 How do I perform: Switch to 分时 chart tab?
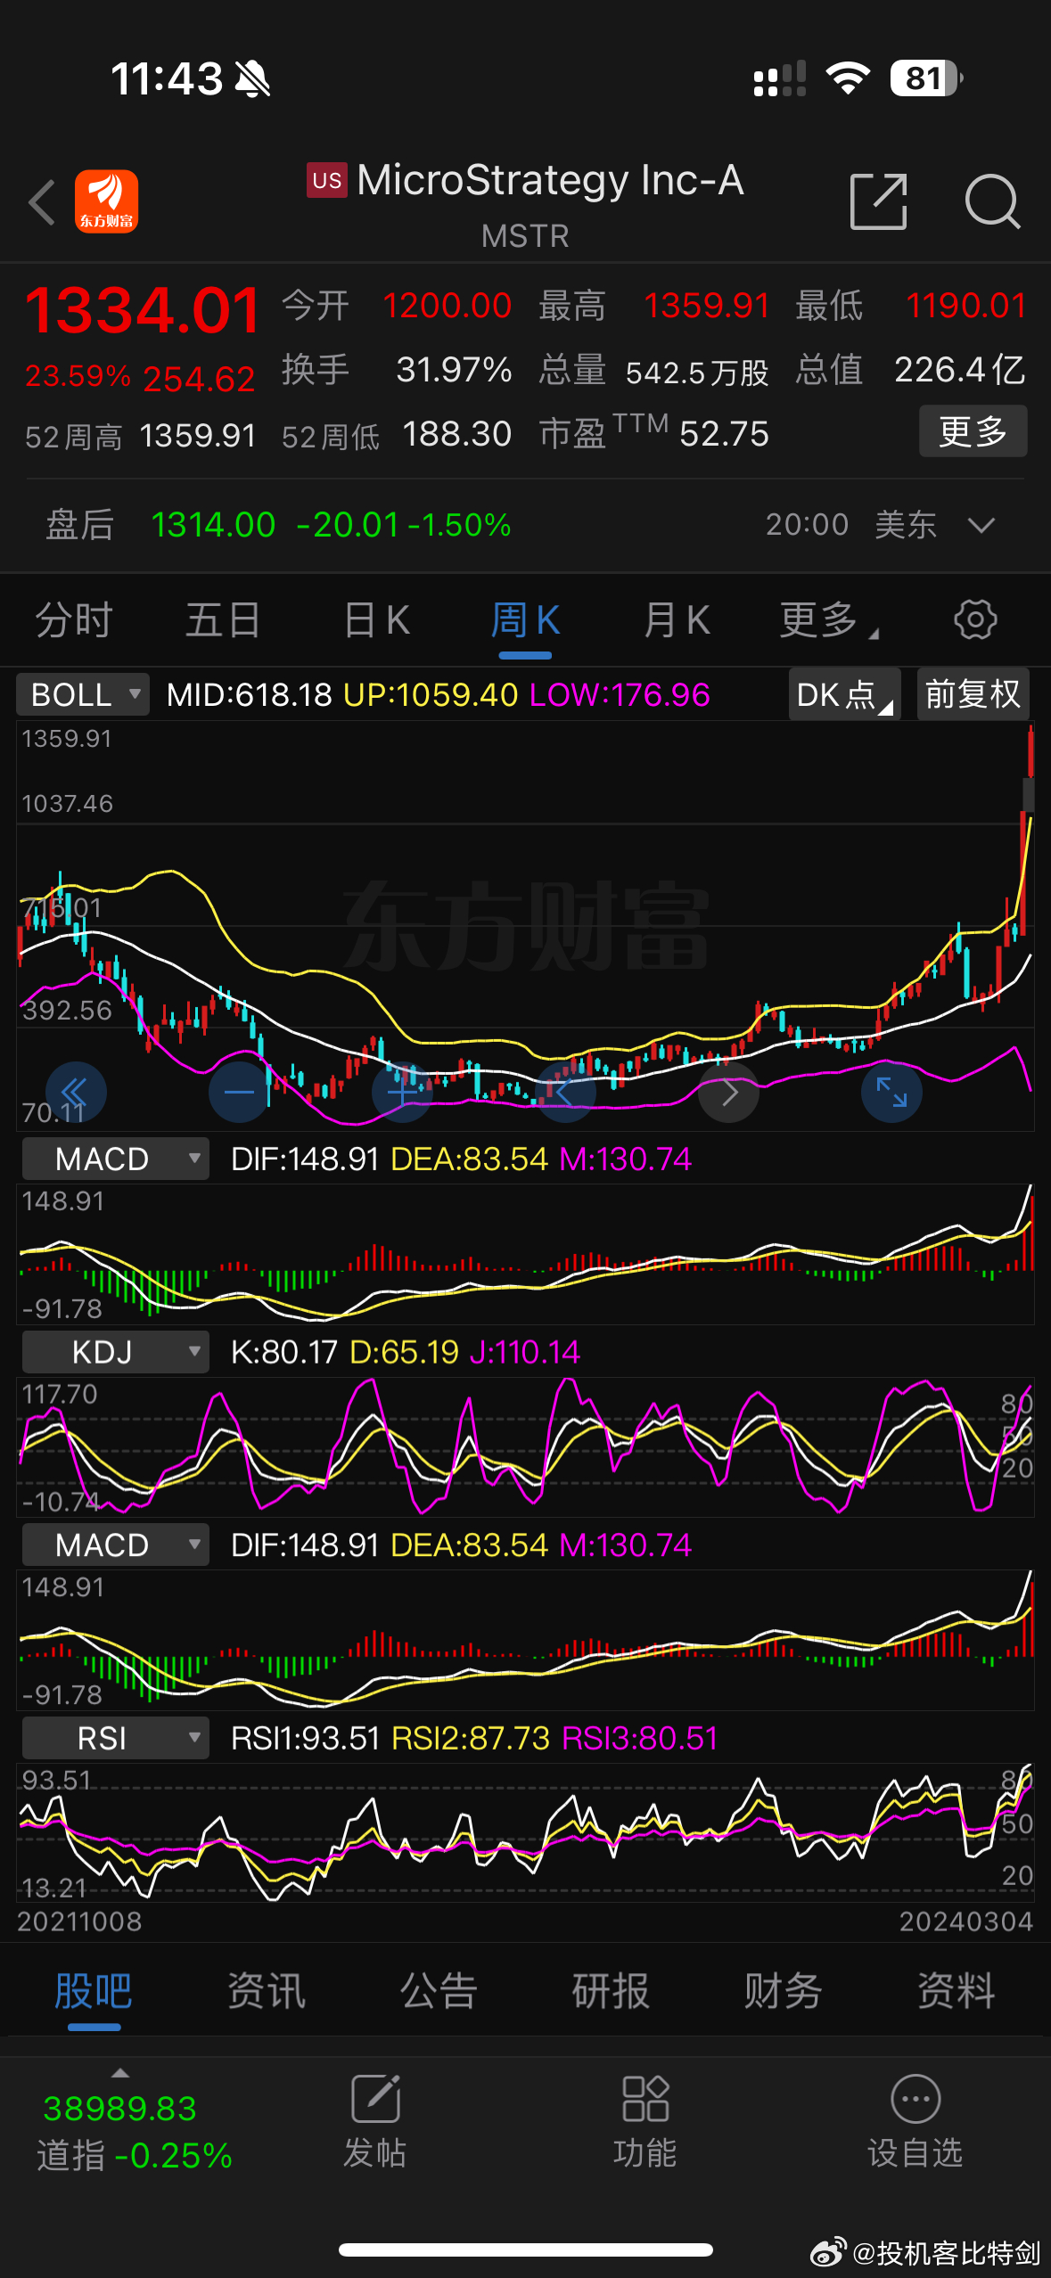point(74,619)
